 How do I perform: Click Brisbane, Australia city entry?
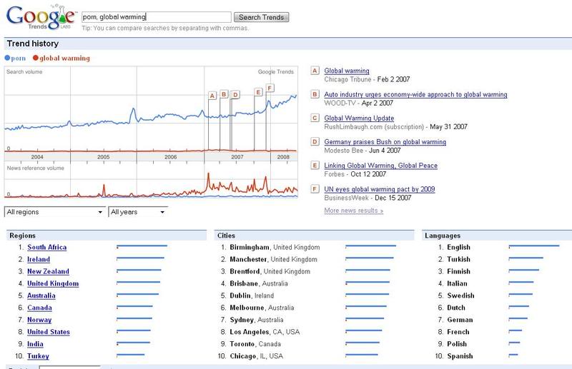[259, 283]
